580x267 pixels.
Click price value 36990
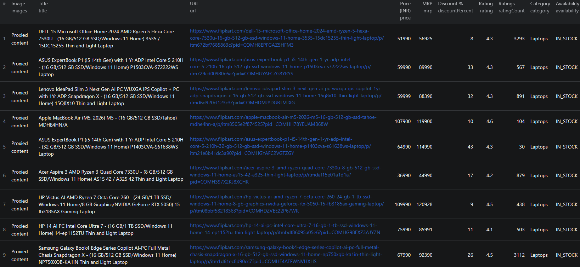coord(404,175)
